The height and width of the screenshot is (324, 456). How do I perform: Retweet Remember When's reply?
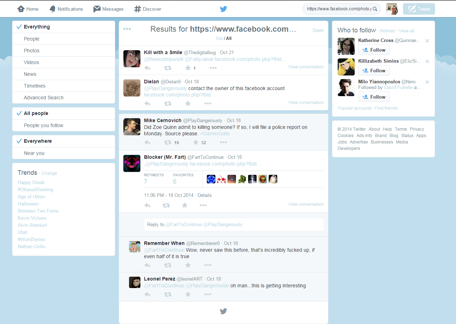pyautogui.click(x=168, y=265)
